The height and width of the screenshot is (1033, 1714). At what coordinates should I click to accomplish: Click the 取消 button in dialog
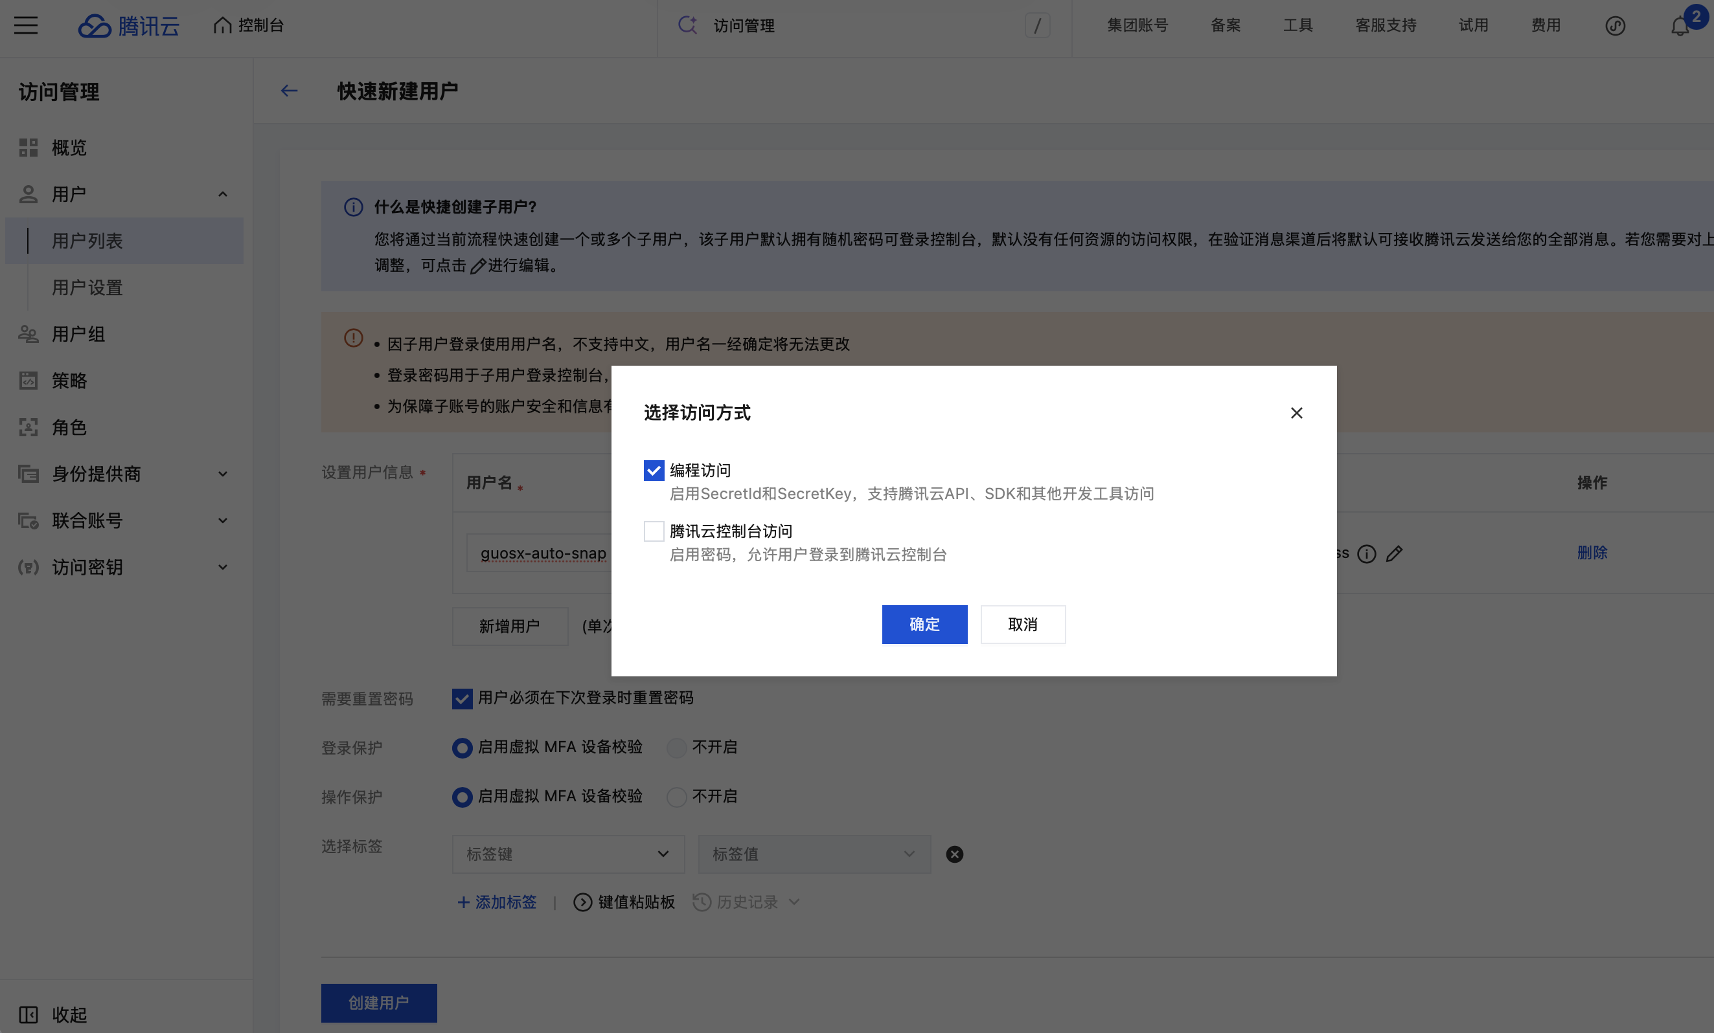coord(1023,624)
